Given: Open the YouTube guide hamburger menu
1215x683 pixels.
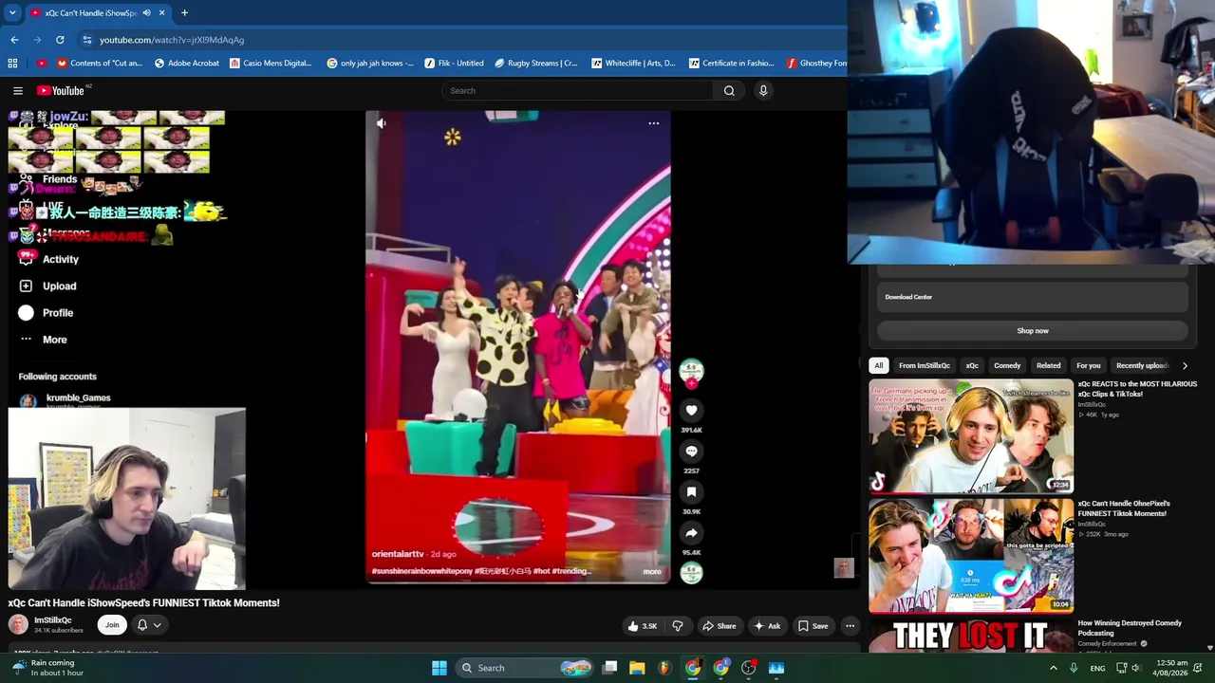Looking at the screenshot, I should point(18,90).
